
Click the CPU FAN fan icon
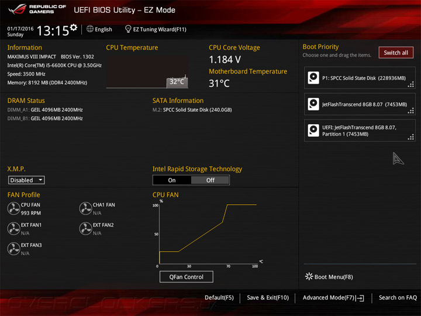13,208
